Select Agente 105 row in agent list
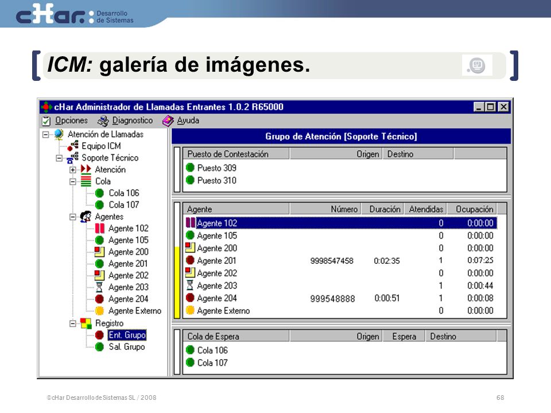Screen dimensions: 551x413 [341, 236]
